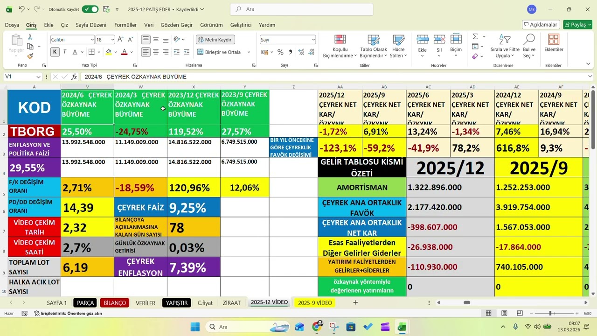
Task: Switch to the Ekle ribbon tab
Action: [49, 25]
